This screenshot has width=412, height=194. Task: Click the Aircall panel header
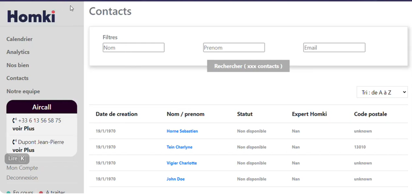[42, 107]
